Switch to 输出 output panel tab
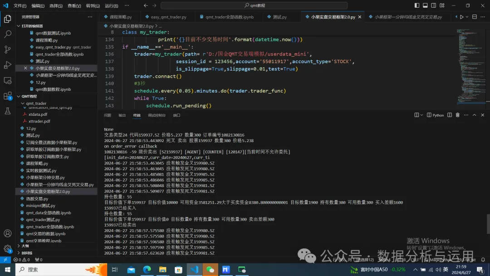Image resolution: width=490 pixels, height=276 pixels. 122,115
